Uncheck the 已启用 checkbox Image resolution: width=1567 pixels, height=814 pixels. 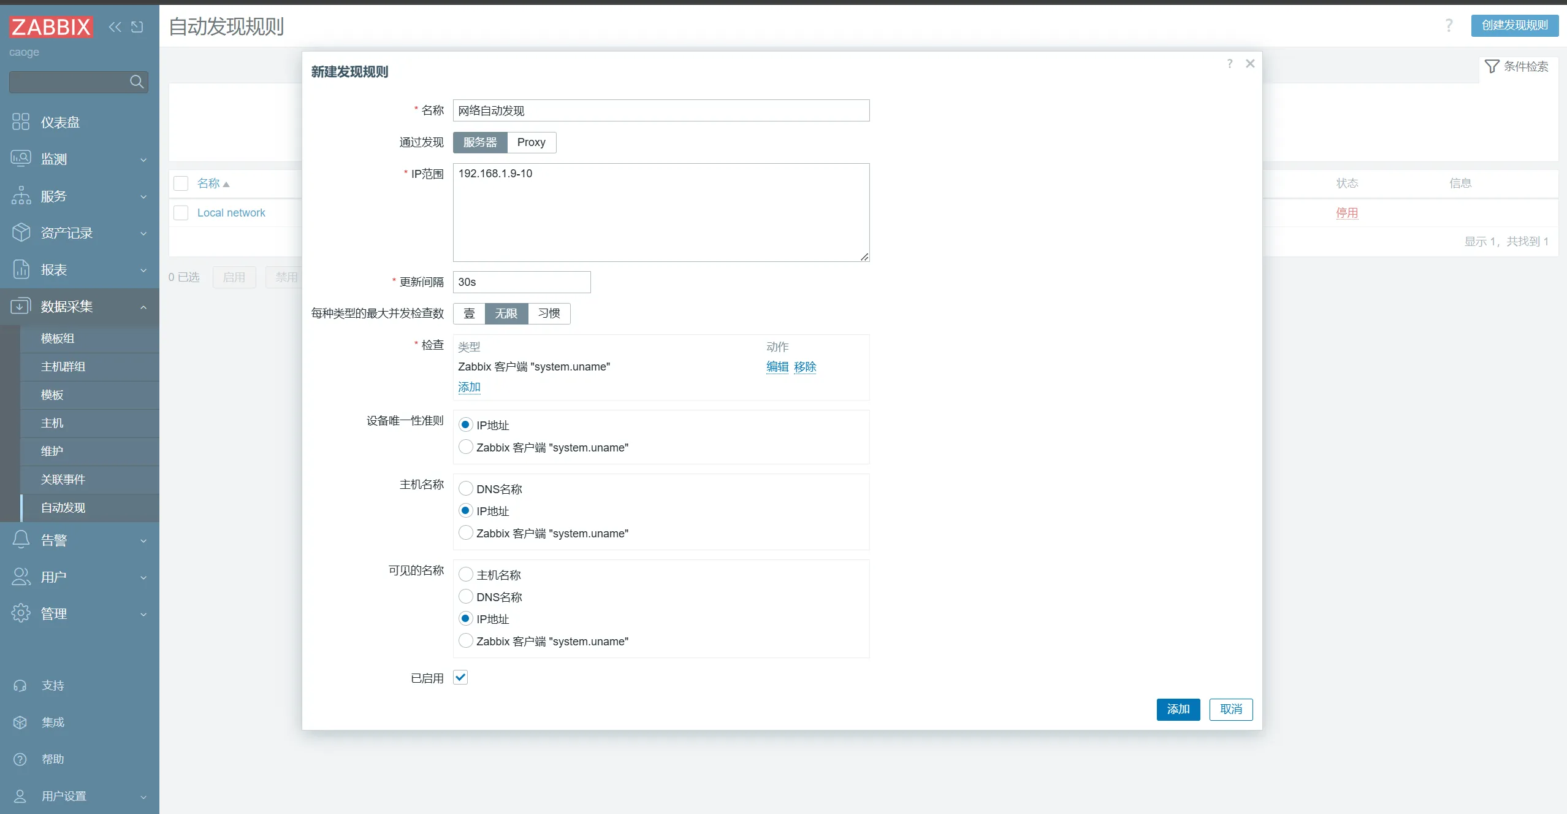coord(460,677)
